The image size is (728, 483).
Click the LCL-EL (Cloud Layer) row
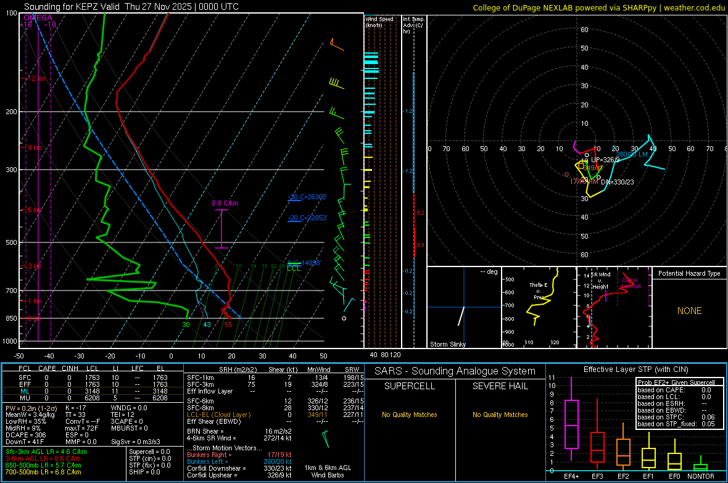tap(275, 415)
